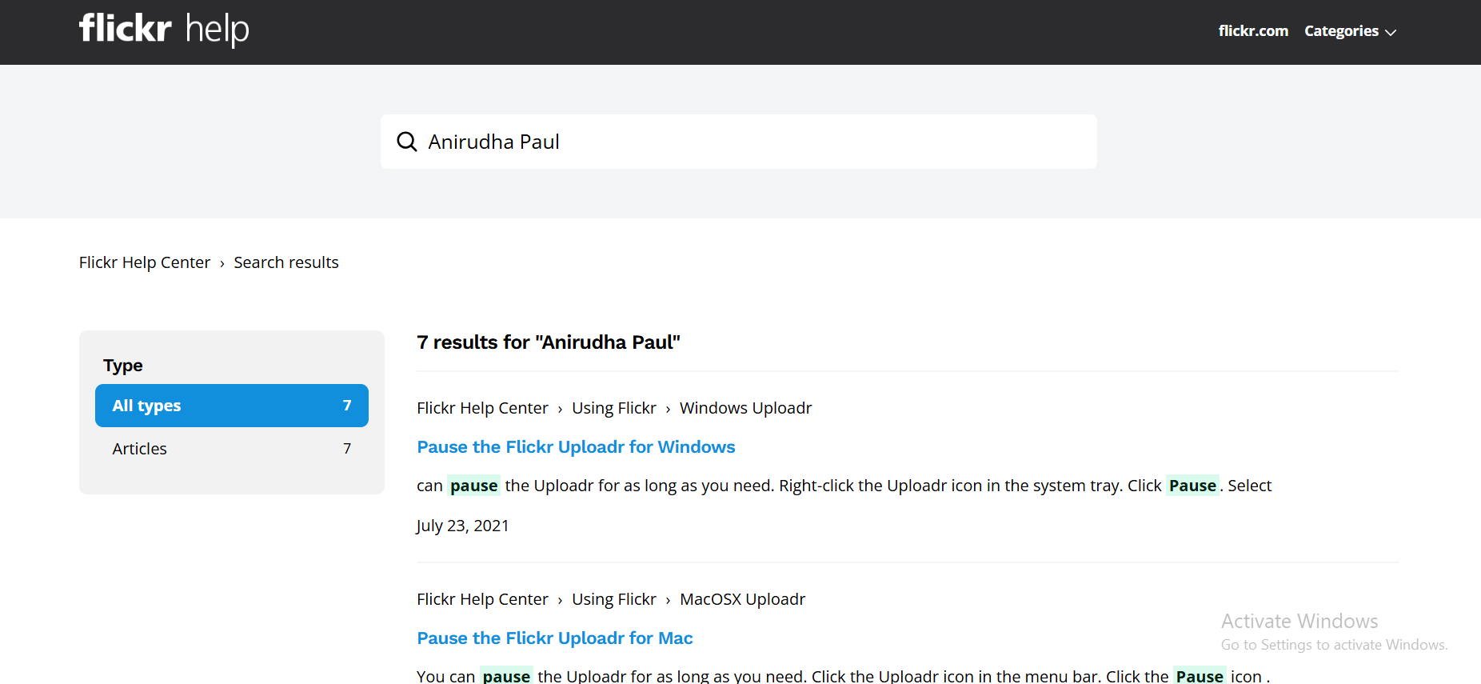Go to Flickr Help Center breadcrumb at top
The height and width of the screenshot is (684, 1481).
coord(145,262)
